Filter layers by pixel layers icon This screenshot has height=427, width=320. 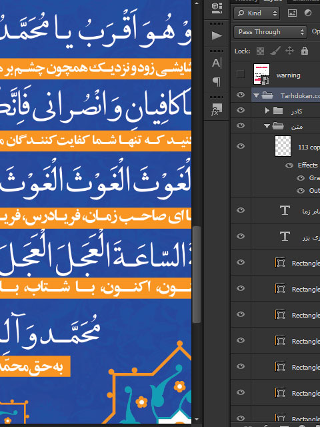pyautogui.click(x=292, y=13)
